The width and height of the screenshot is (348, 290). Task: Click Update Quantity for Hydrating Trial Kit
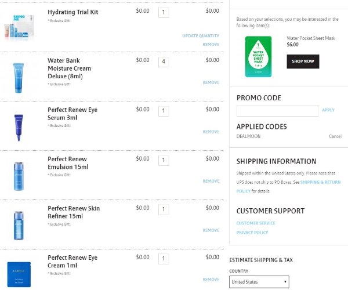pos(201,36)
